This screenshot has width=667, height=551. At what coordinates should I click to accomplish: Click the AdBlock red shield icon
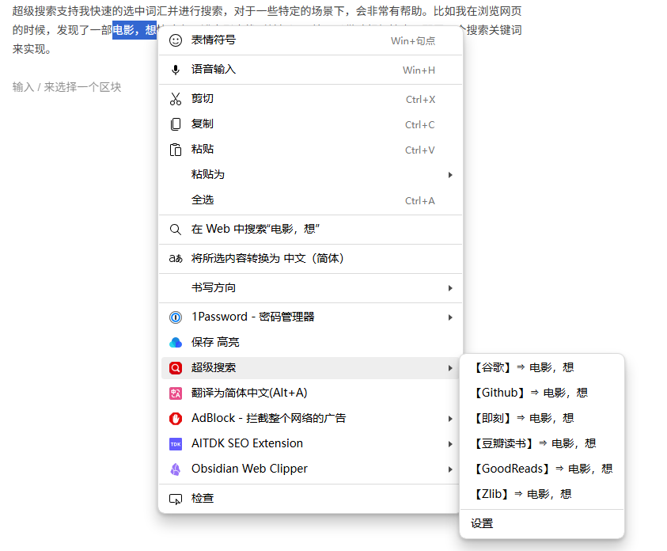[175, 418]
